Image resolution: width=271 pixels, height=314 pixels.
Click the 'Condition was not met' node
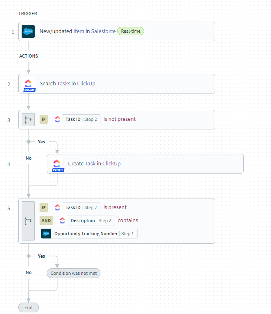(73, 273)
